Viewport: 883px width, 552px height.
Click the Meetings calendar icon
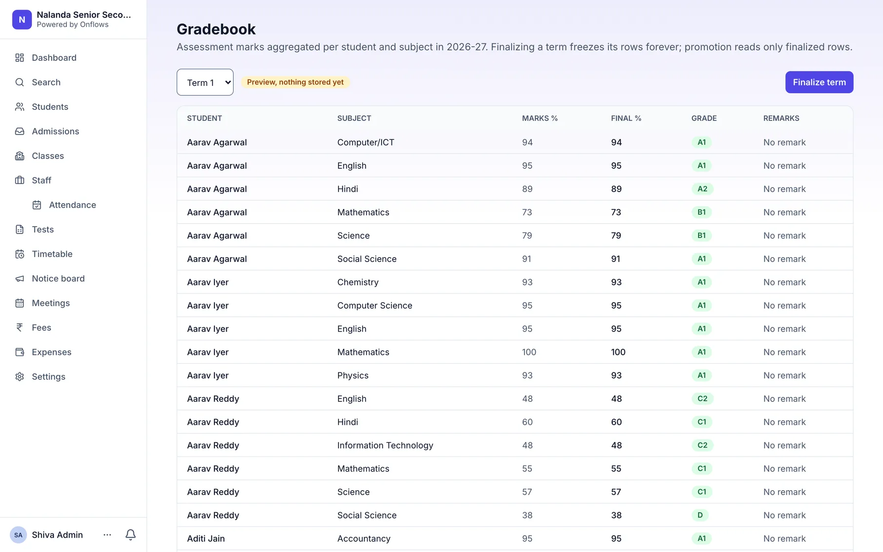[20, 303]
